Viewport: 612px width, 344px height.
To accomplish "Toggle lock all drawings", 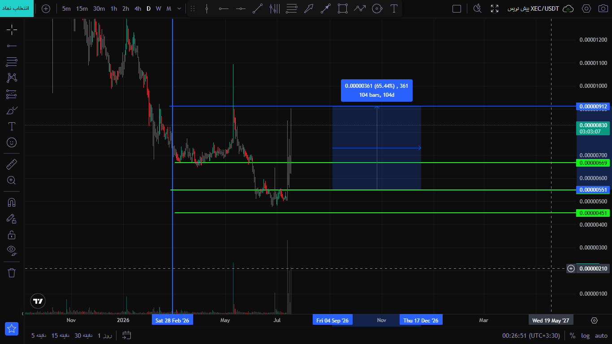I will [12, 235].
